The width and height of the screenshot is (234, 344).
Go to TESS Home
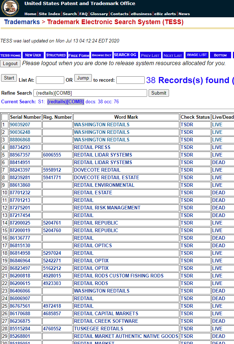point(10,55)
